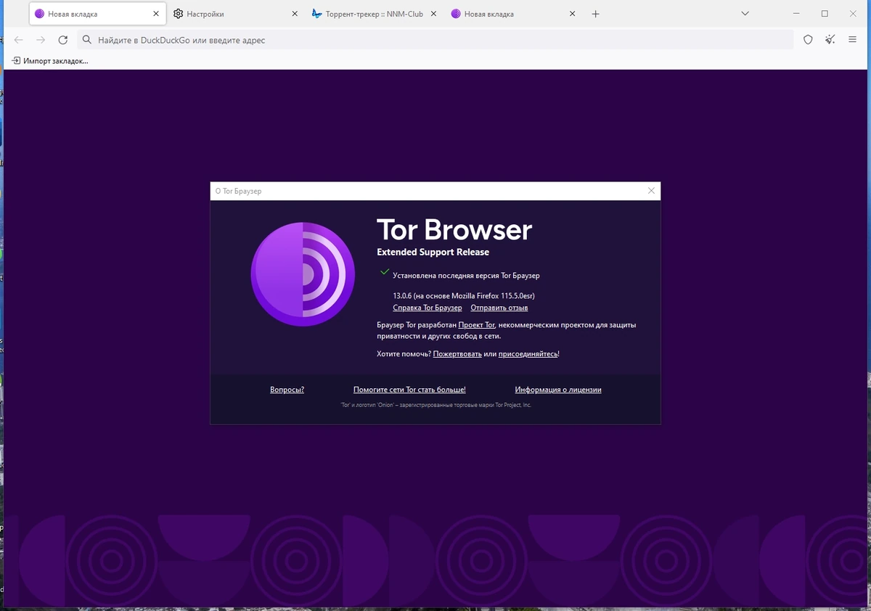
Task: Switch to the Торрент-трекер :: NNM-Club tab
Action: pos(375,14)
